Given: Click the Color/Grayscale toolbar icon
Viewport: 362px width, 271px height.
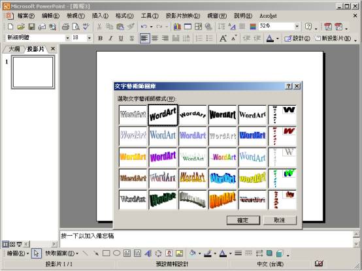Looking at the screenshot, I should tap(253, 27).
